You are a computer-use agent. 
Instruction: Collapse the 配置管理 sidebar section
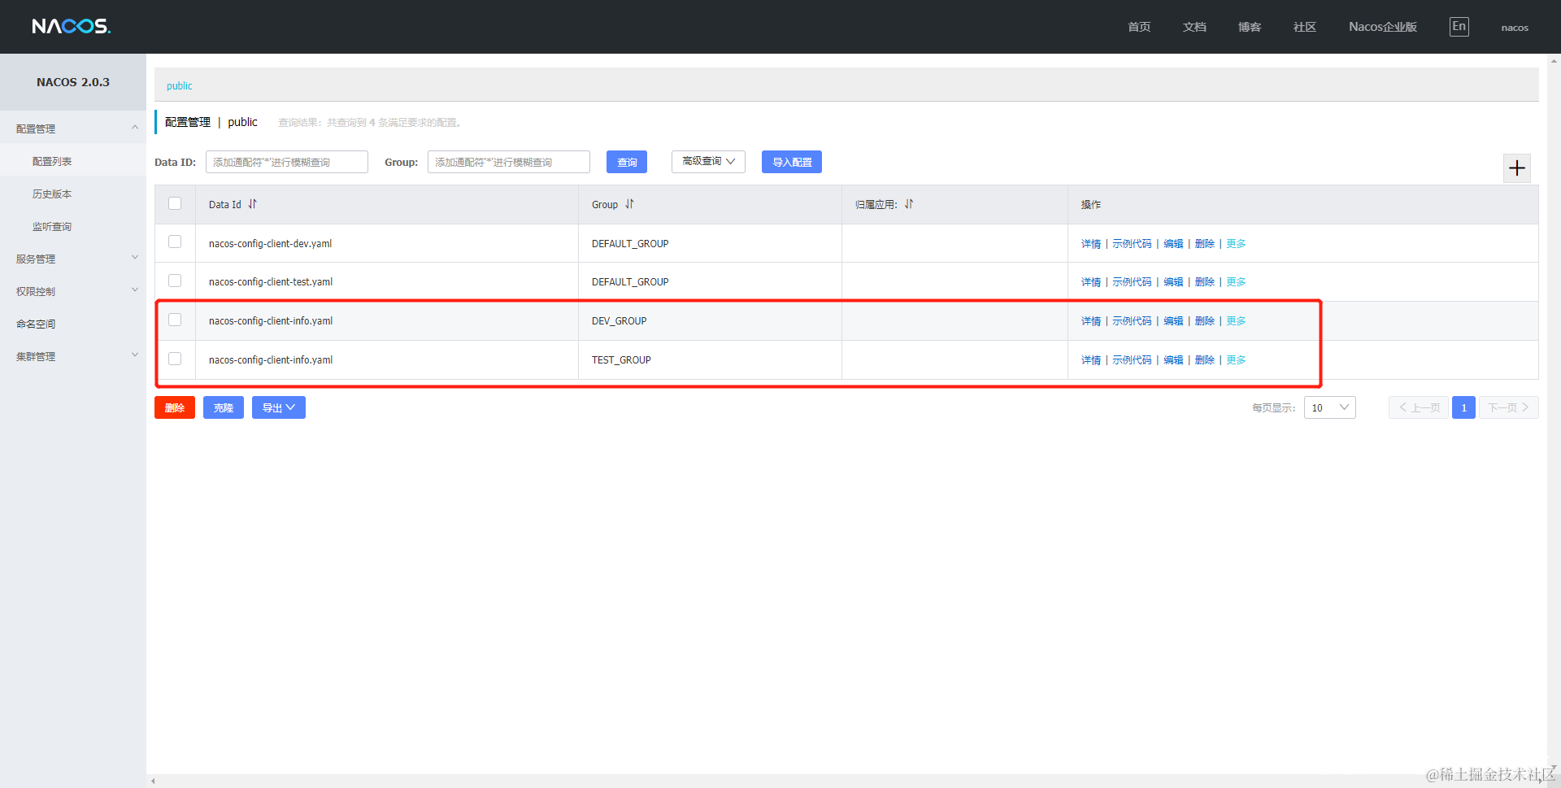point(73,128)
